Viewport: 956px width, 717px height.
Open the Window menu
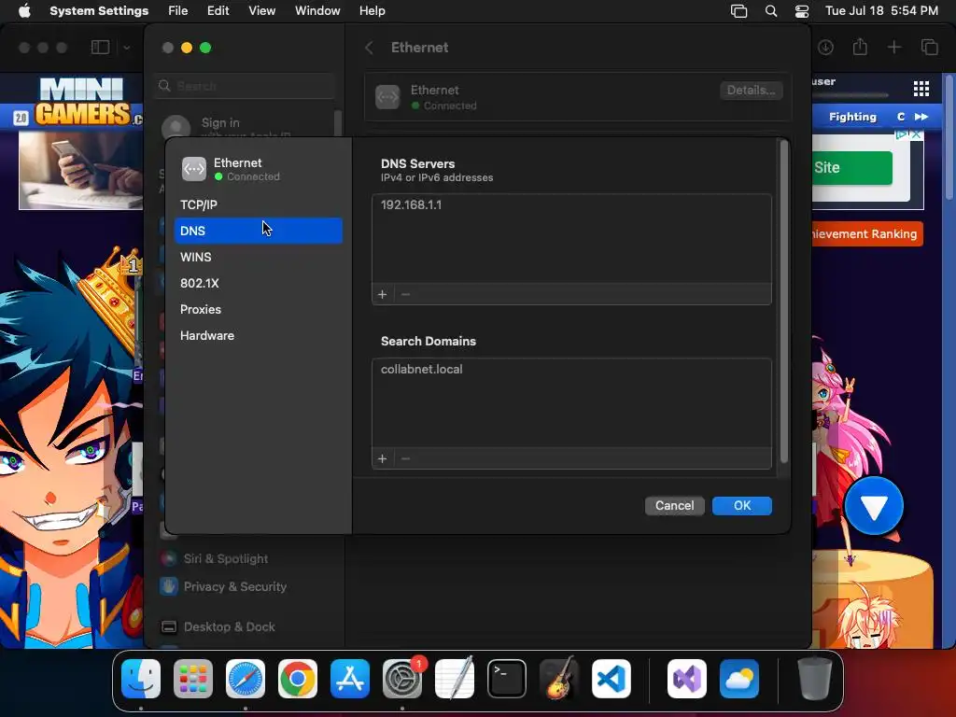click(317, 11)
